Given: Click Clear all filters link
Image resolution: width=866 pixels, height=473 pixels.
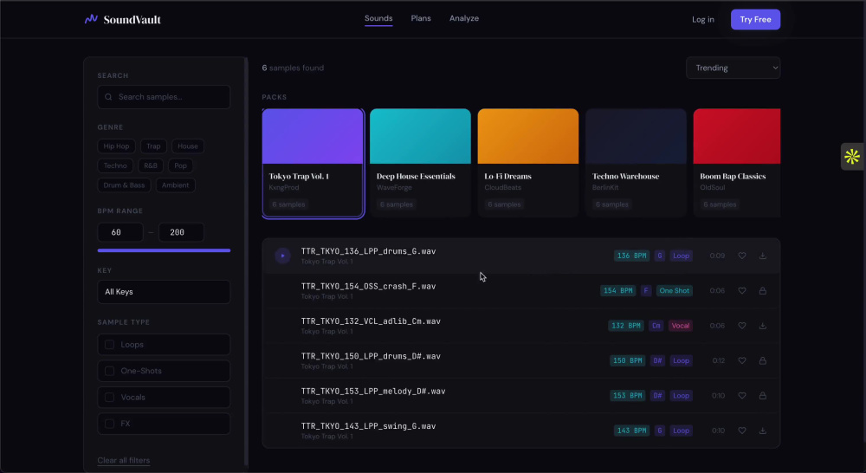Looking at the screenshot, I should click(124, 460).
